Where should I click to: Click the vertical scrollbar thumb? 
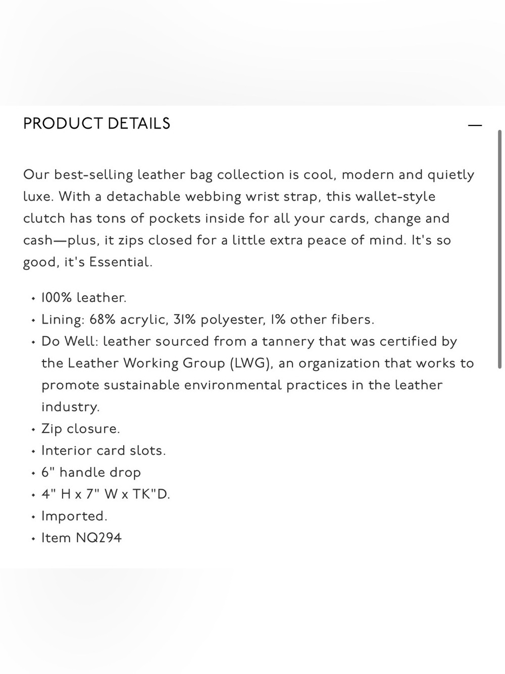pos(499,249)
